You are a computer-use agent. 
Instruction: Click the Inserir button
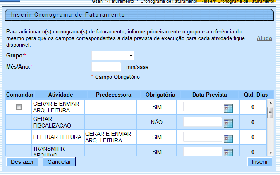[x=260, y=162]
